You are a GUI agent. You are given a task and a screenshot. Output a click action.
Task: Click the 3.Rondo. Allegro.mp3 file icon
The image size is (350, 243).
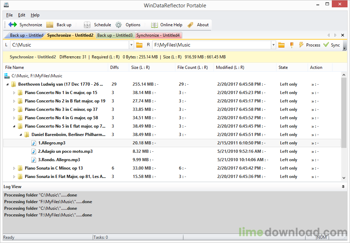point(34,160)
